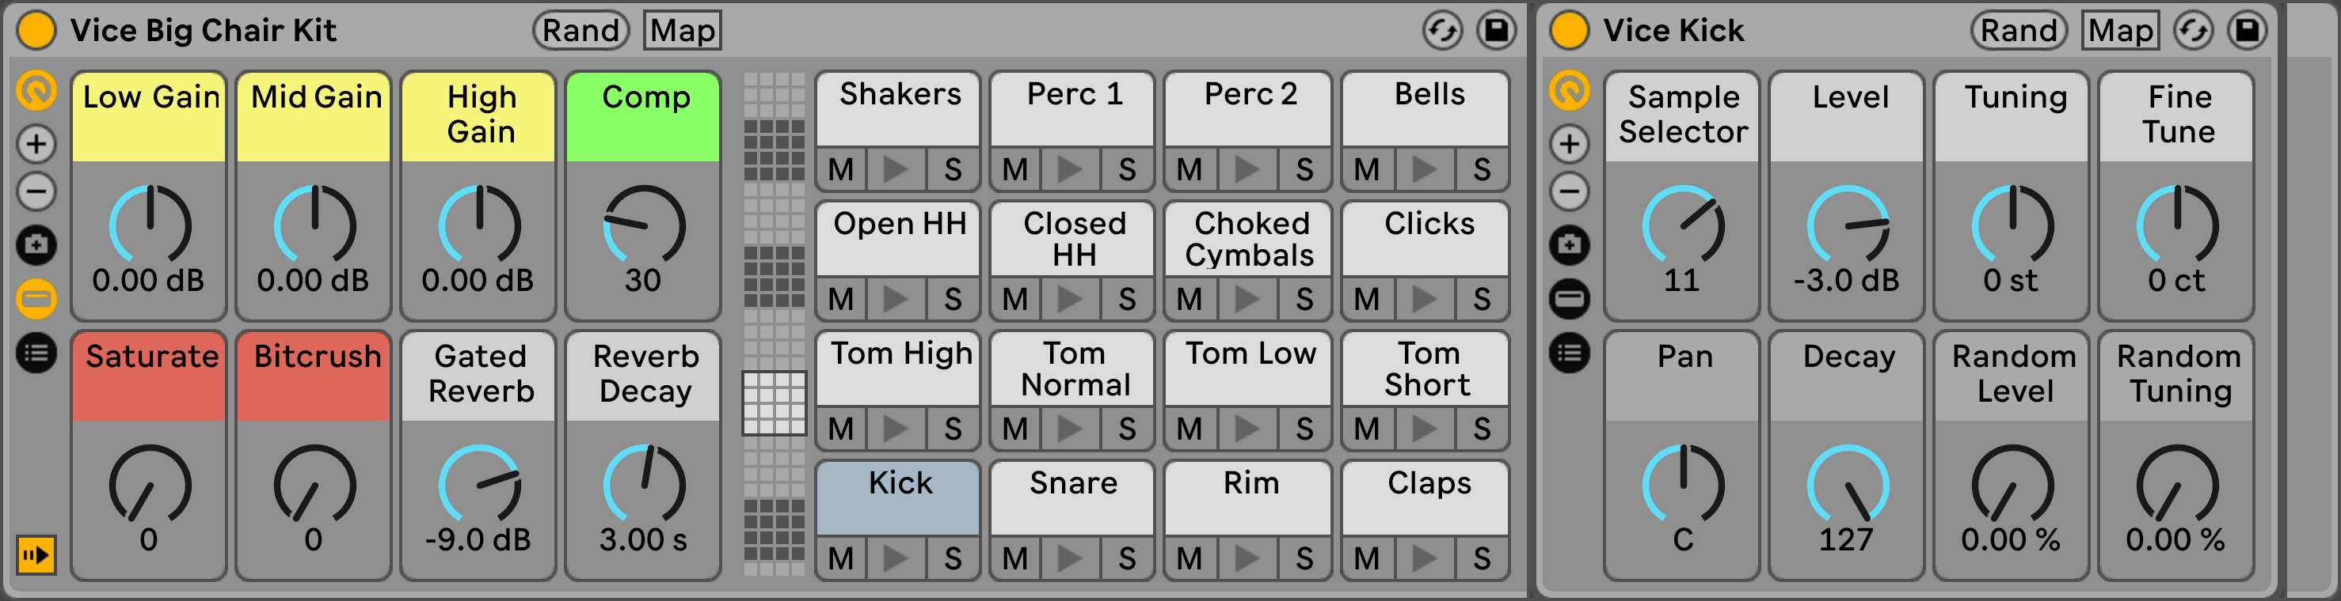This screenshot has height=601, width=2341.
Task: Remove a macro from Vice Kick rack
Action: [x=1570, y=191]
